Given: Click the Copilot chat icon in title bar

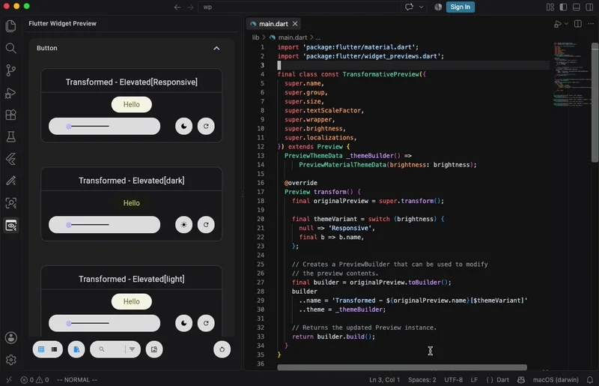Looking at the screenshot, I should [x=409, y=7].
